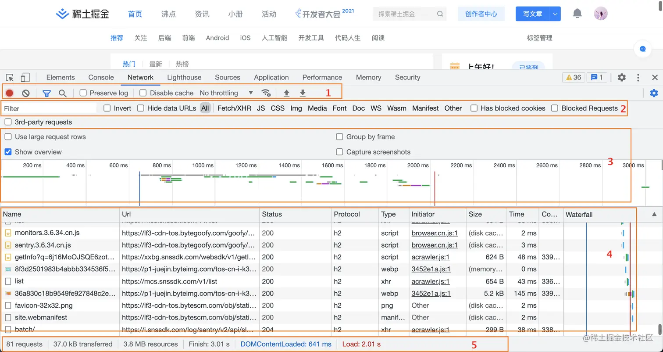Stop recording the network log

(x=9, y=93)
